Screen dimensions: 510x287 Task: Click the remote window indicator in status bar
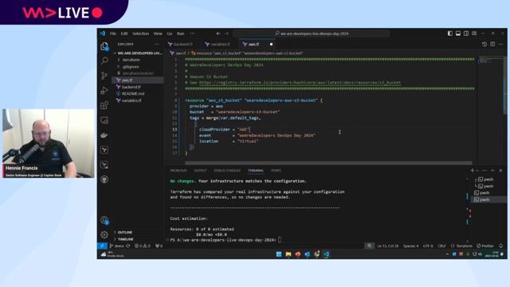point(103,246)
